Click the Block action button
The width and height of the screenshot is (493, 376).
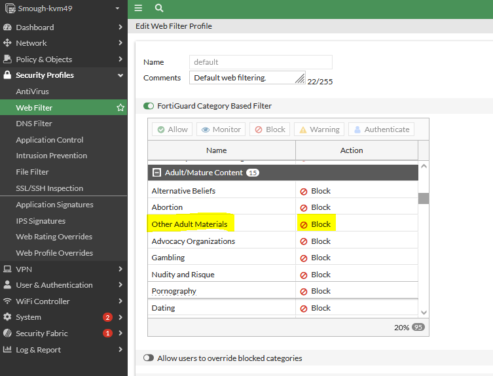tap(269, 129)
